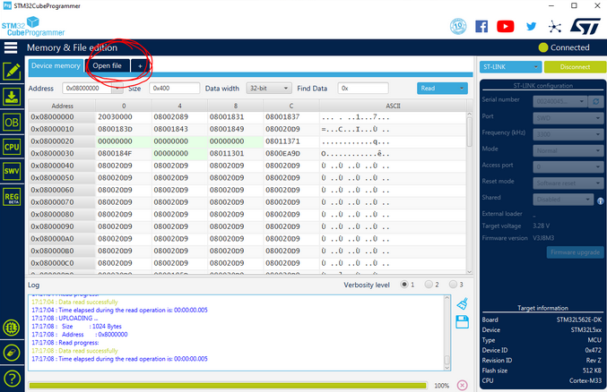Image resolution: width=607 pixels, height=392 pixels.
Task: Clear the log with the broom icon
Action: 463,304
